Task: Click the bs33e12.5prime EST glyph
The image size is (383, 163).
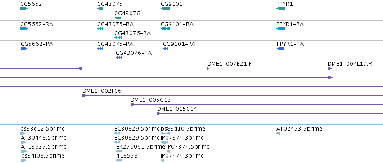Action: point(23,133)
